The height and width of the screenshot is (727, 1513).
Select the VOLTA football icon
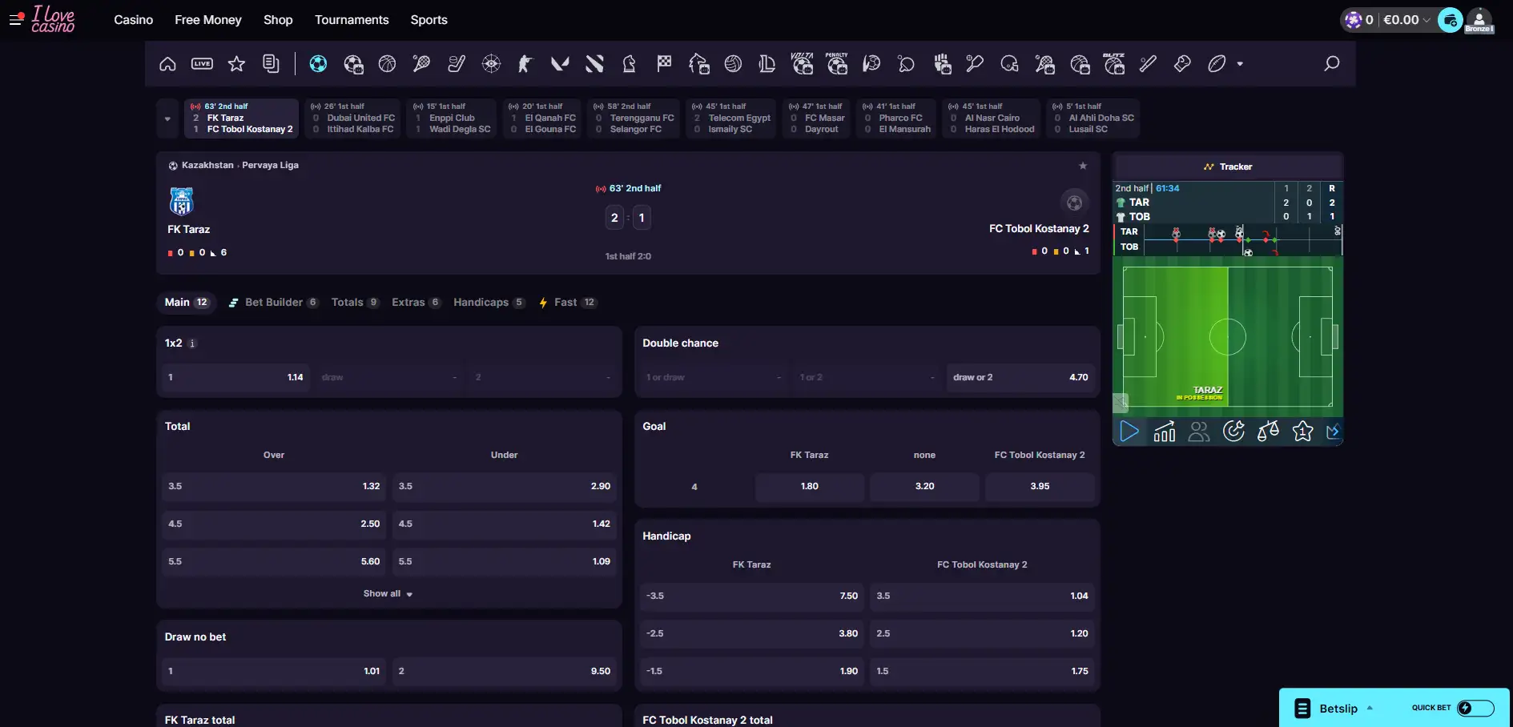[x=802, y=63]
